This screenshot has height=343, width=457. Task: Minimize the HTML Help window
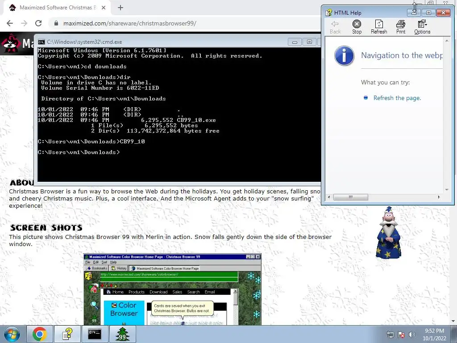click(x=414, y=13)
